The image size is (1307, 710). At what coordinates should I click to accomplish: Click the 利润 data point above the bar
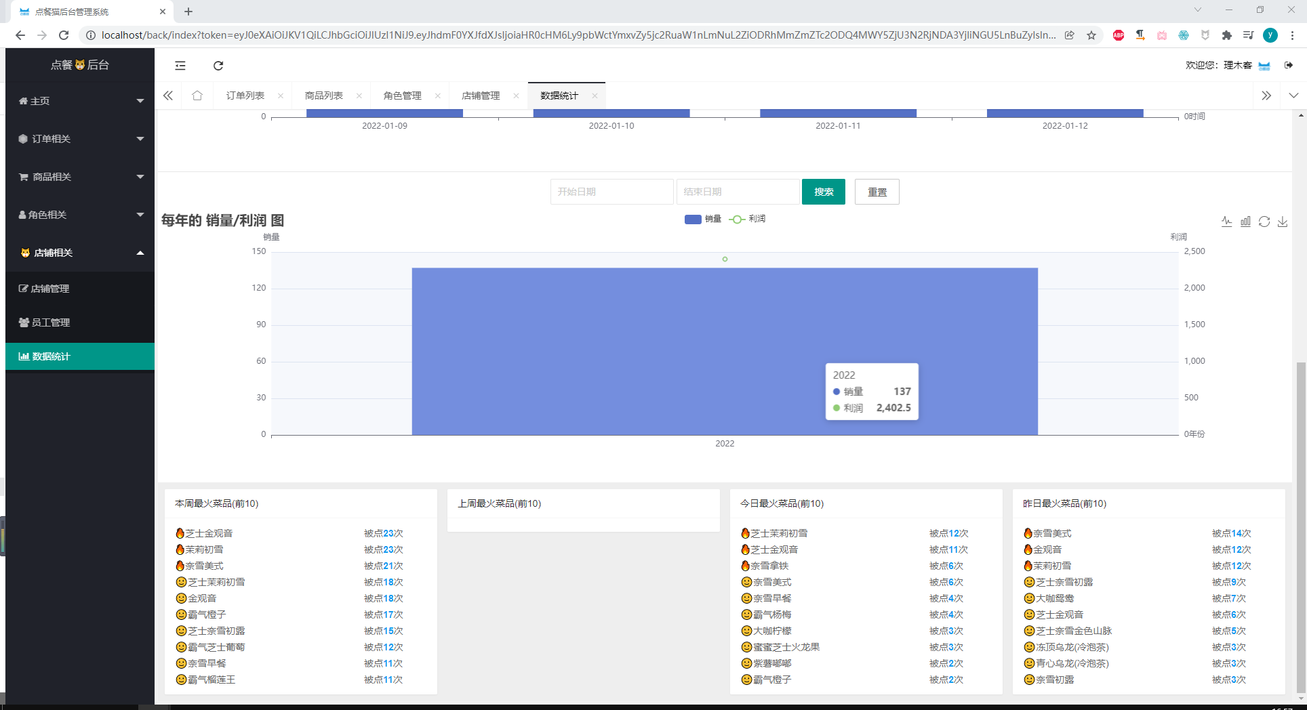(725, 259)
